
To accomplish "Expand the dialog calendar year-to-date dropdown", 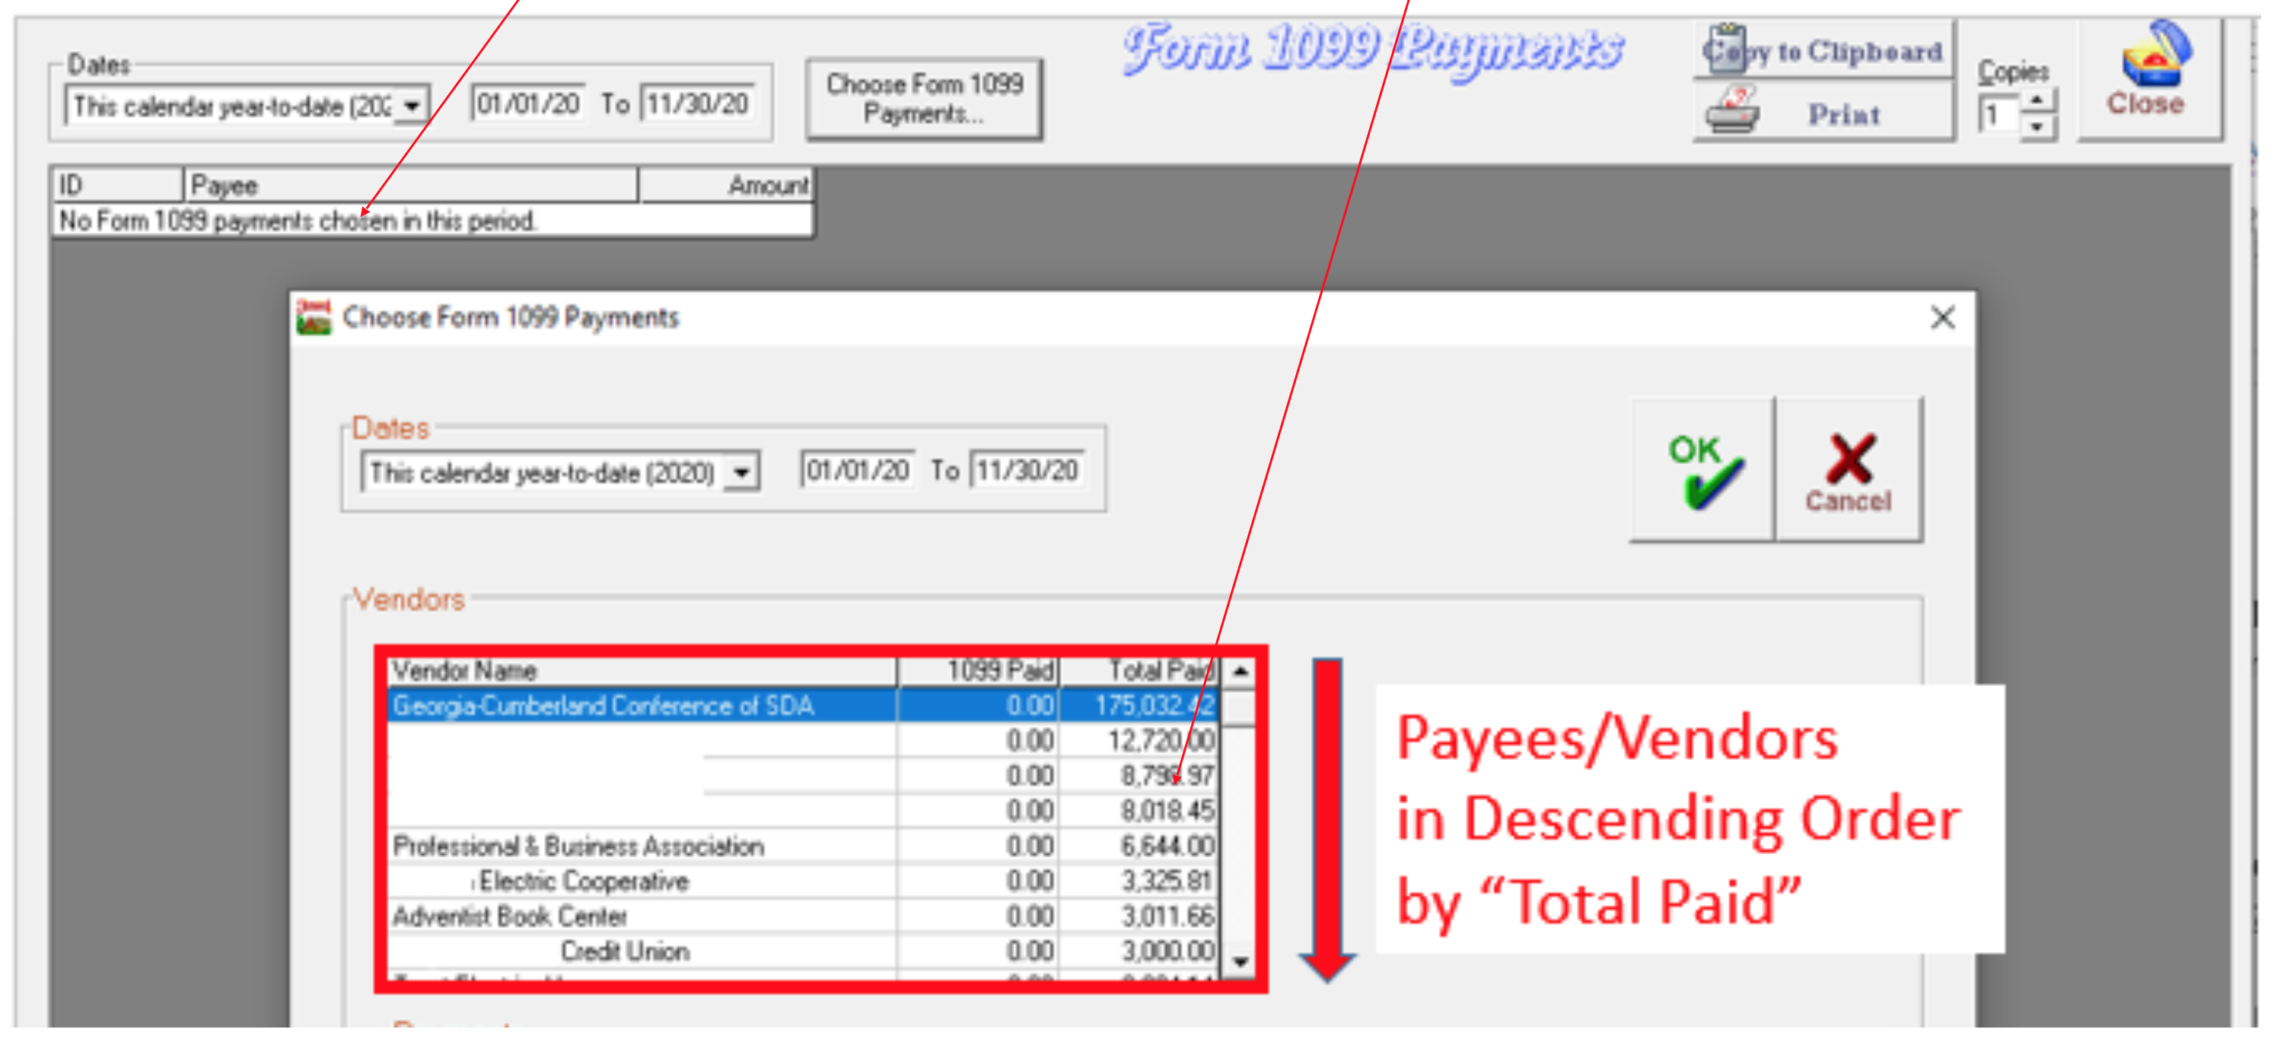I will [743, 473].
